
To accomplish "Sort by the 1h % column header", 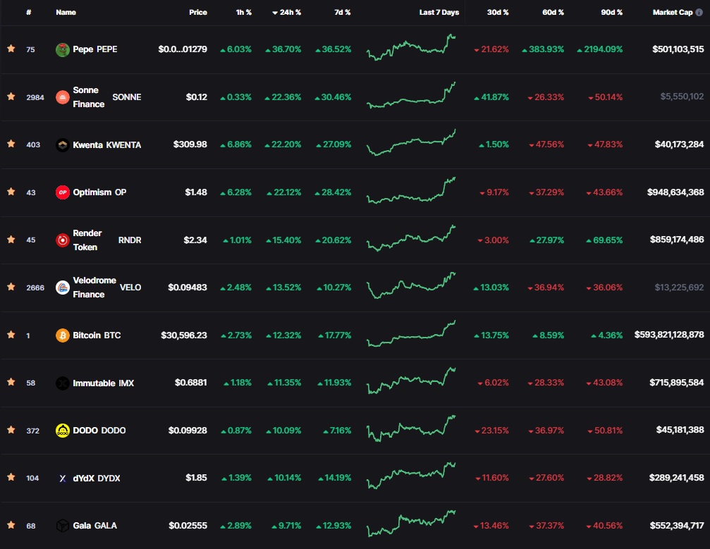I will point(244,12).
